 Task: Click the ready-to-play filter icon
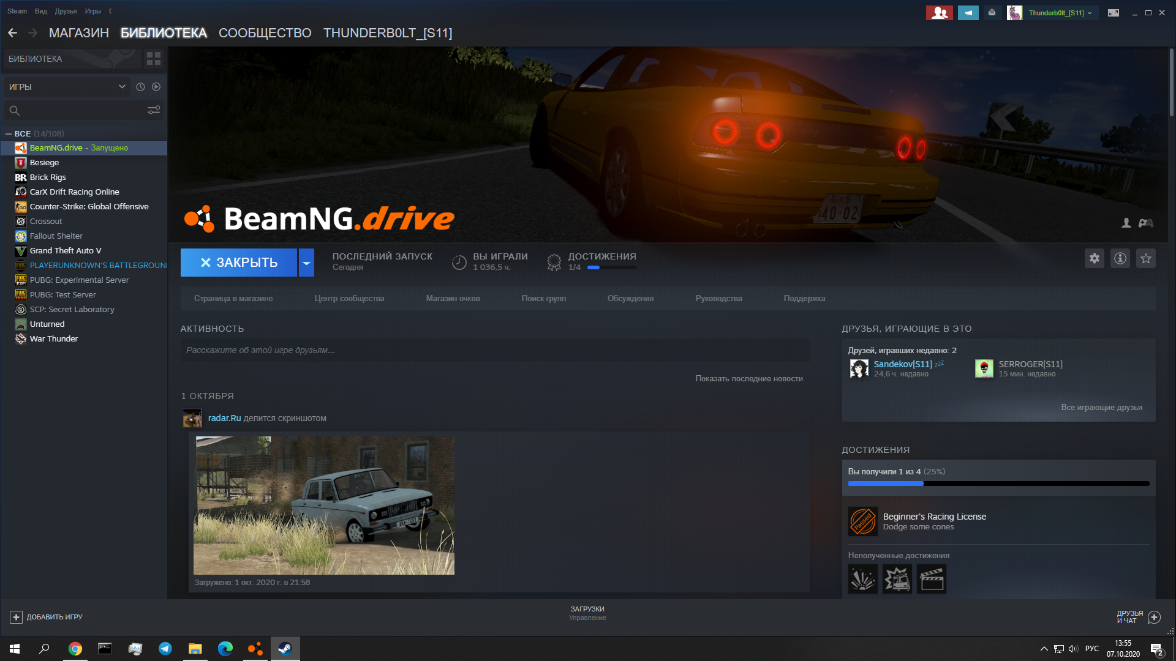pos(156,87)
